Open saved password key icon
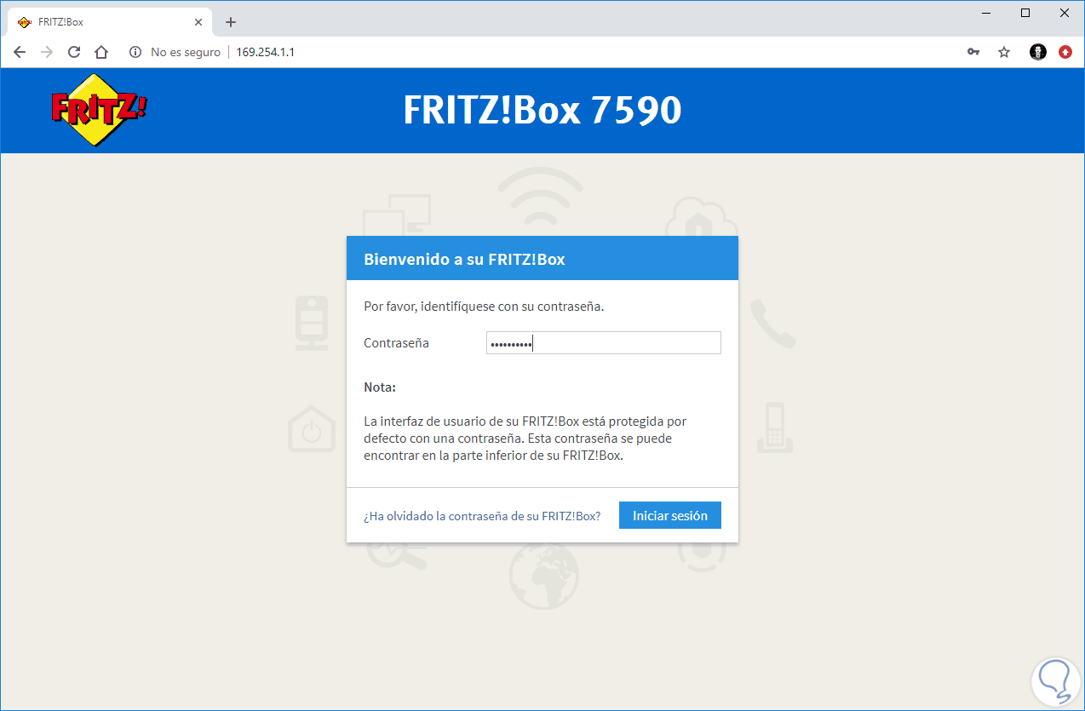This screenshot has height=711, width=1085. click(973, 52)
